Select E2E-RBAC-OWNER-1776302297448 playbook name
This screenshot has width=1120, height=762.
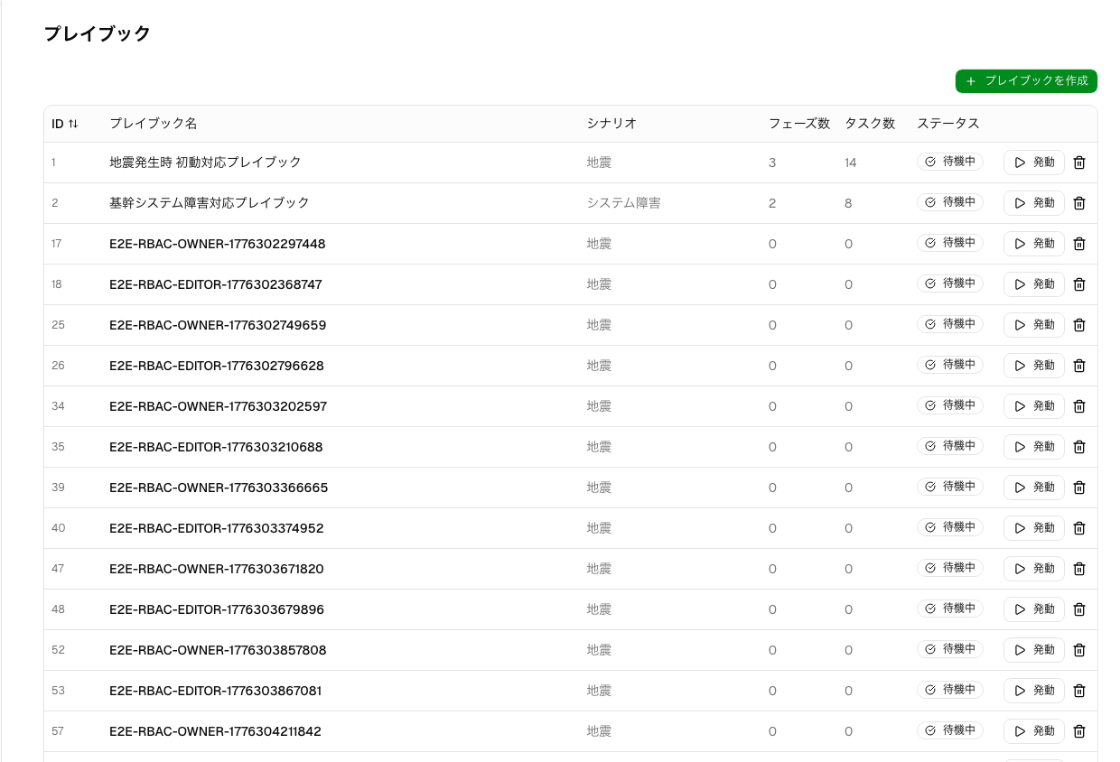[x=218, y=244]
